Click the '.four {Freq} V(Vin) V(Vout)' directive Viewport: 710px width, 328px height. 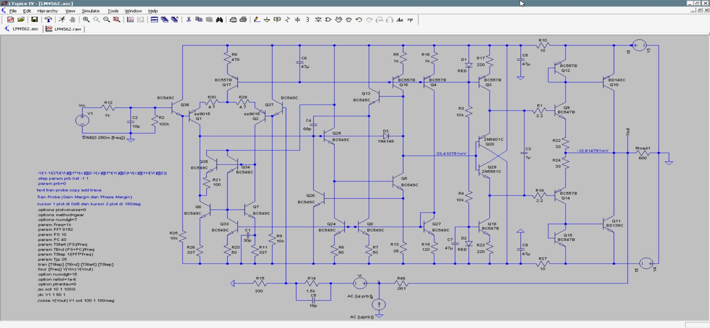pos(65,269)
